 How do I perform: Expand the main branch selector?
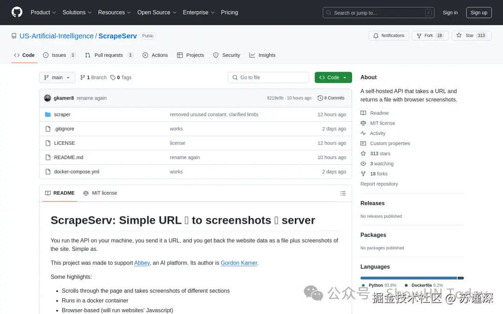pyautogui.click(x=57, y=77)
